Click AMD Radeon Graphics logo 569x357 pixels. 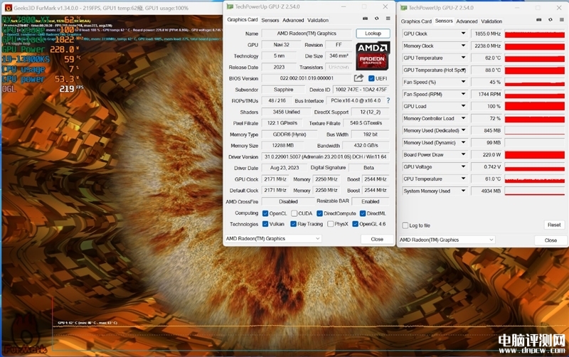point(373,56)
